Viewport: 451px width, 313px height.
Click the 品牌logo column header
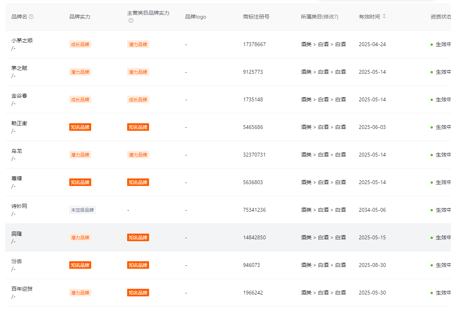(x=195, y=17)
